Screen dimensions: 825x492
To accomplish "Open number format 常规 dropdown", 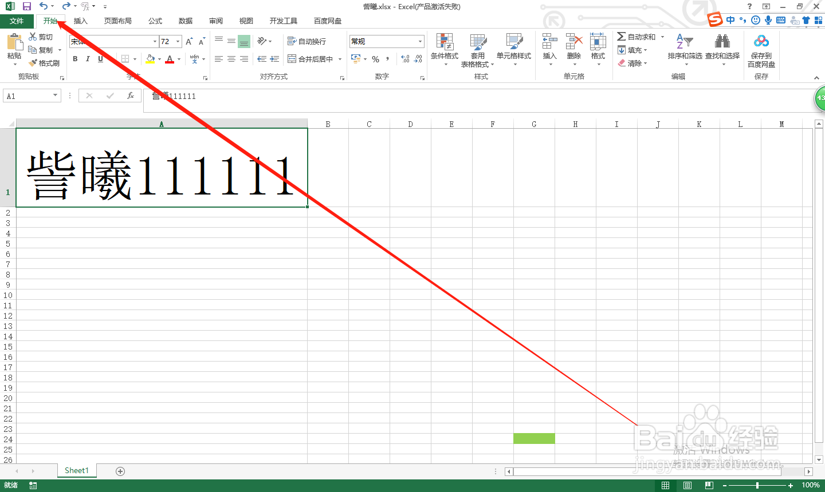I will (x=420, y=41).
